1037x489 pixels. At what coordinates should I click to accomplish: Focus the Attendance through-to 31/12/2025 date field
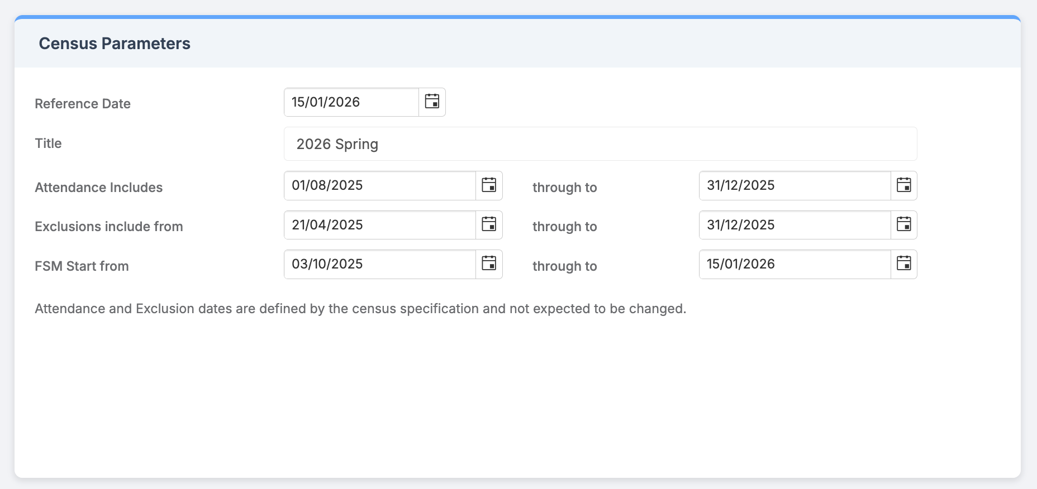[x=794, y=185]
